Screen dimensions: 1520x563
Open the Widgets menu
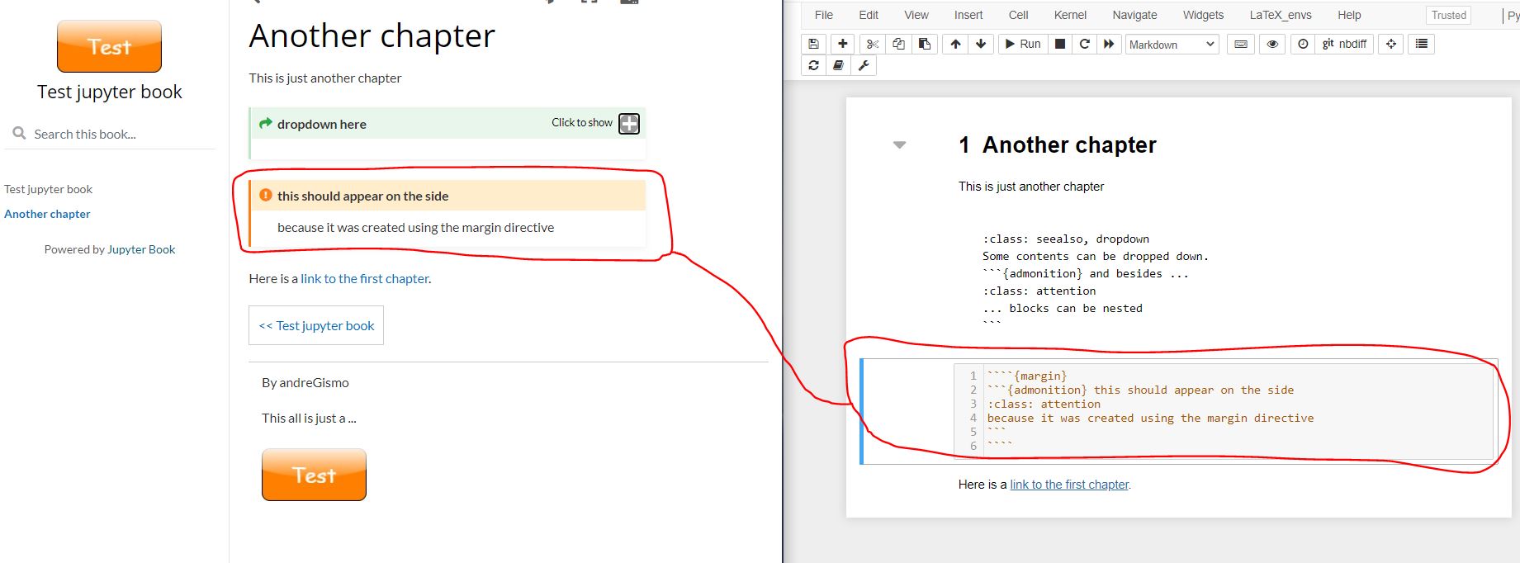pyautogui.click(x=1203, y=15)
